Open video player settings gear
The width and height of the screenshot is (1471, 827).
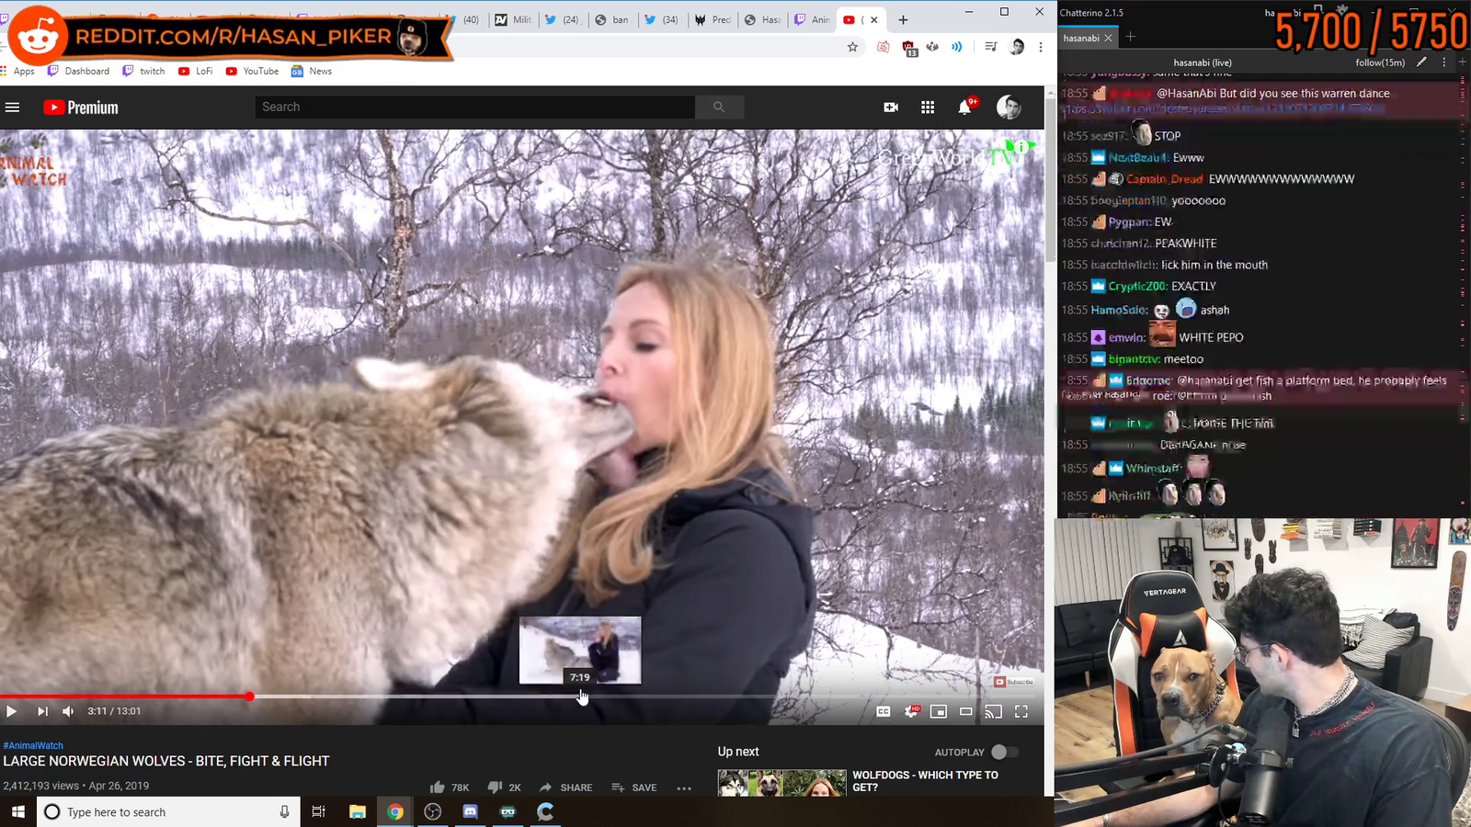tap(911, 711)
